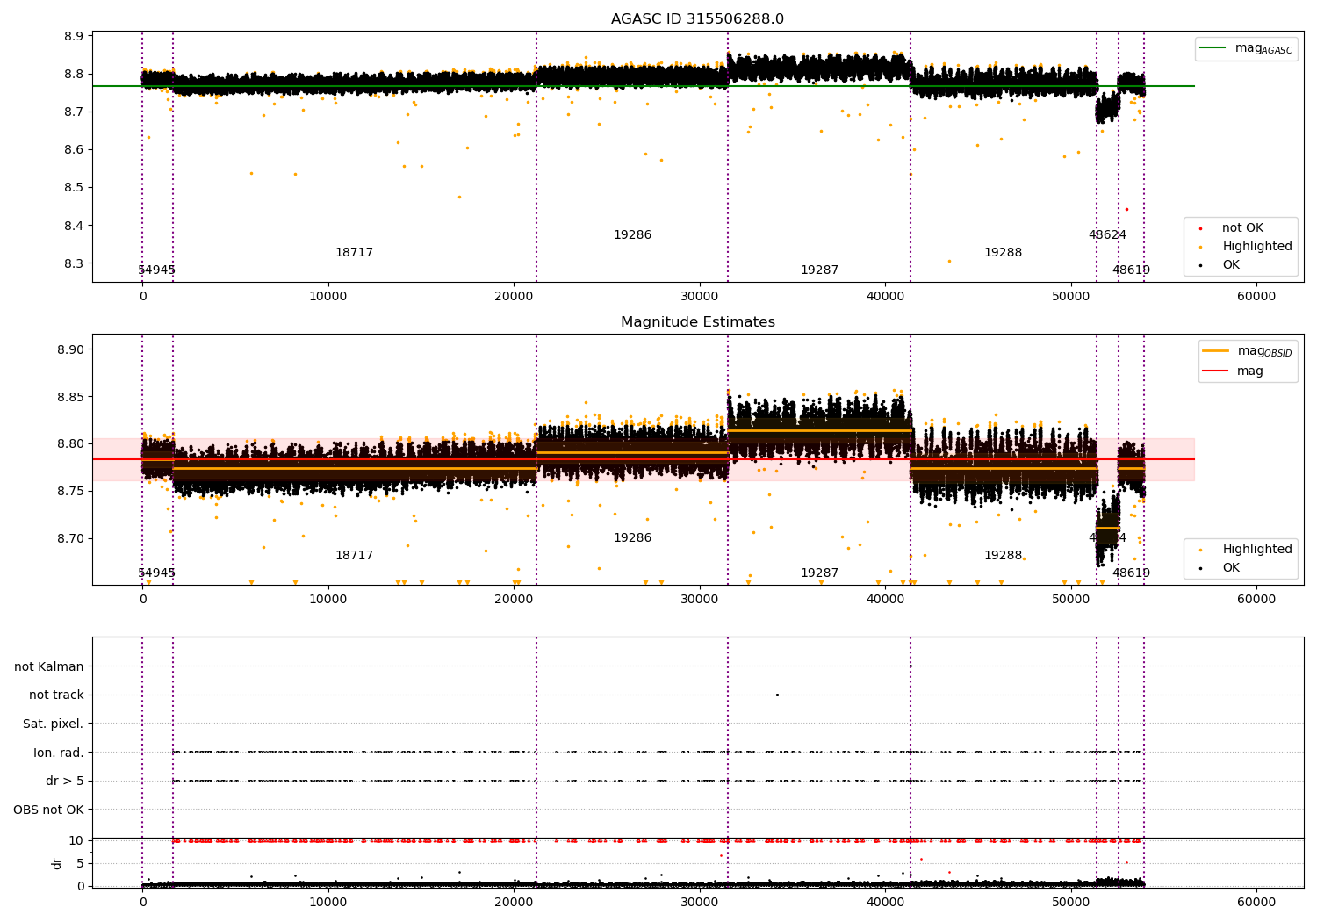Click obsid label 48624 in top plot
The height and width of the screenshot is (922, 1317).
(1107, 235)
